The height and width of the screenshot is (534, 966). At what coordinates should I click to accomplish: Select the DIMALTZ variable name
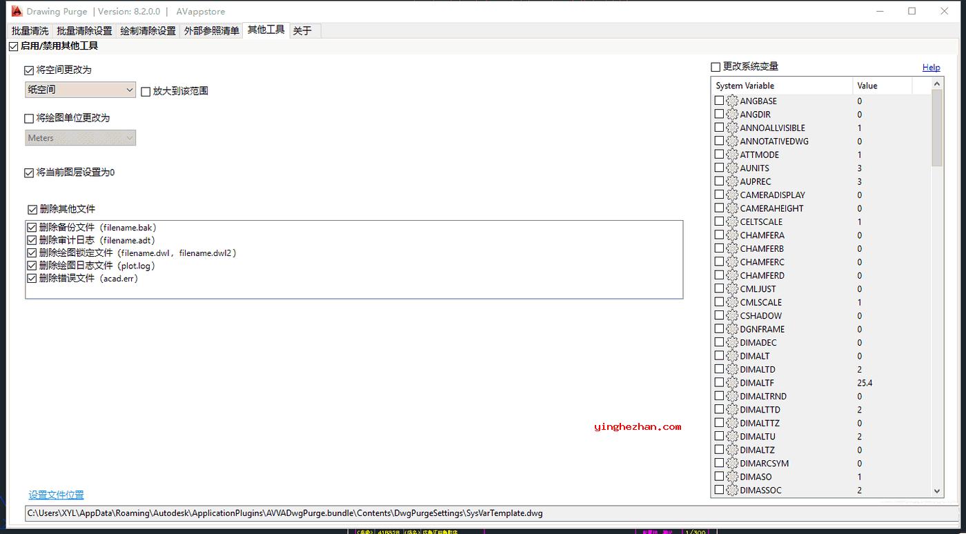[758, 451]
